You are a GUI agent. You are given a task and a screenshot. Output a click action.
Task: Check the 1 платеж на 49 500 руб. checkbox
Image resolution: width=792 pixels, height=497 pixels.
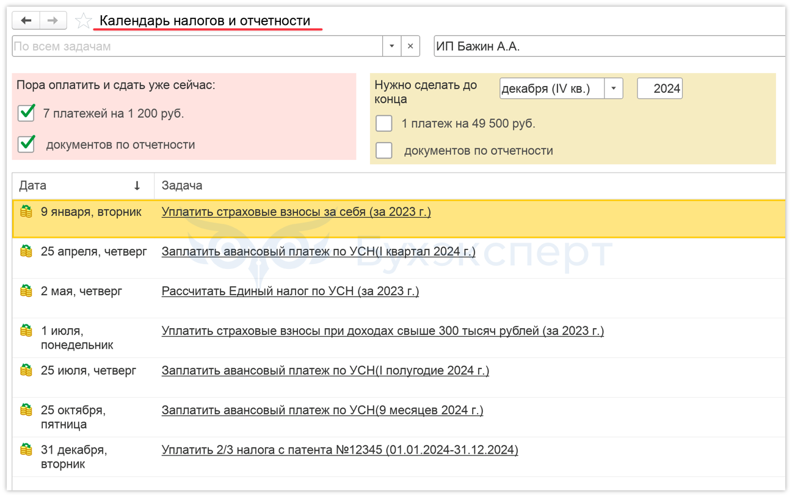click(384, 124)
